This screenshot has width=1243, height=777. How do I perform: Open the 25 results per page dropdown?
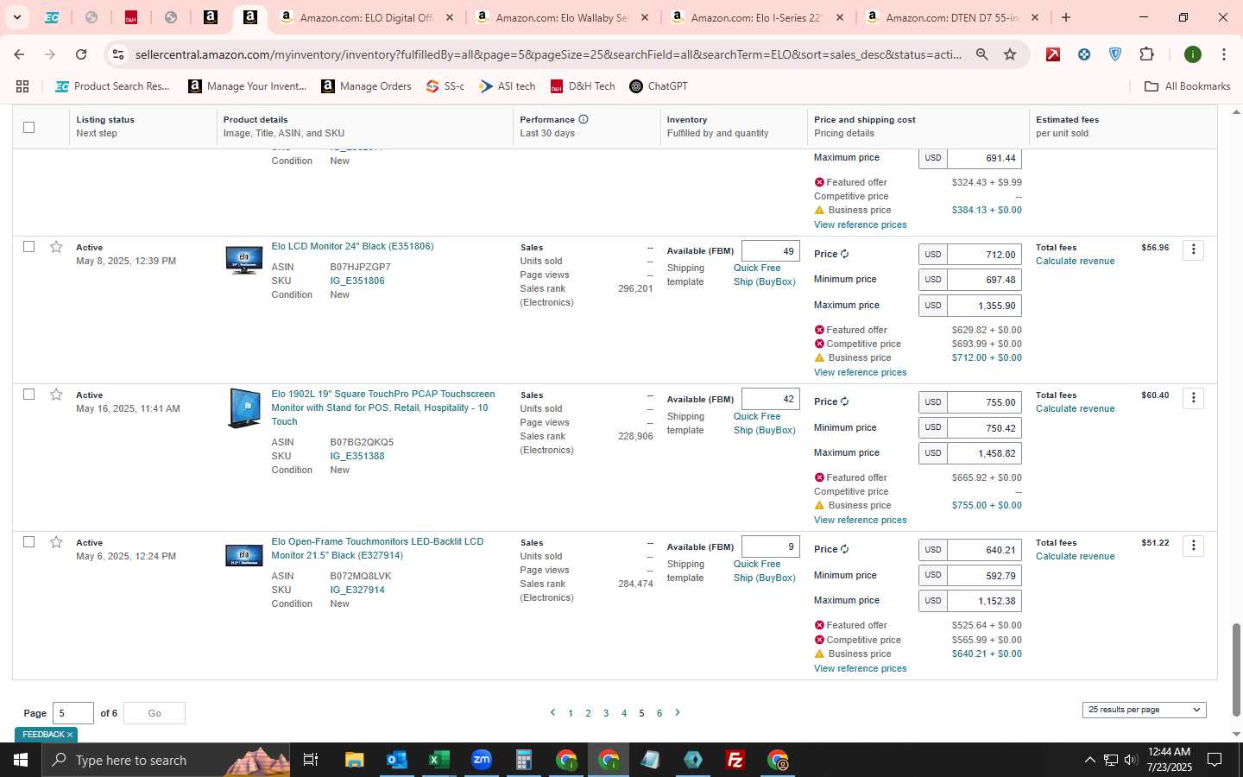1144,710
